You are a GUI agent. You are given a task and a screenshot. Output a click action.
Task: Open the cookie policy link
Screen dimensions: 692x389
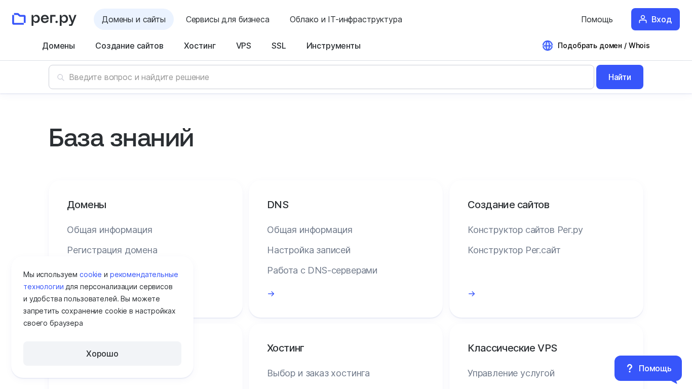tap(91, 275)
